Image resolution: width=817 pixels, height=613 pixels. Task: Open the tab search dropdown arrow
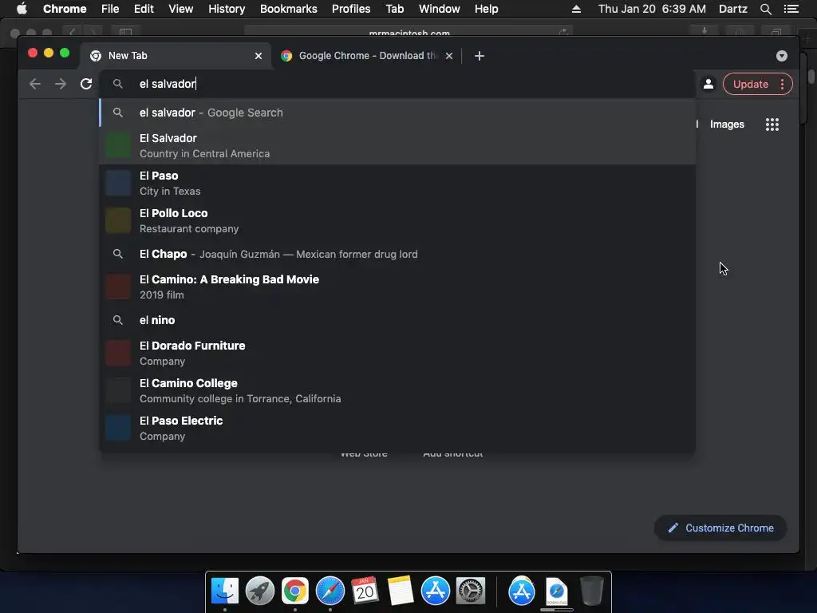coord(782,56)
